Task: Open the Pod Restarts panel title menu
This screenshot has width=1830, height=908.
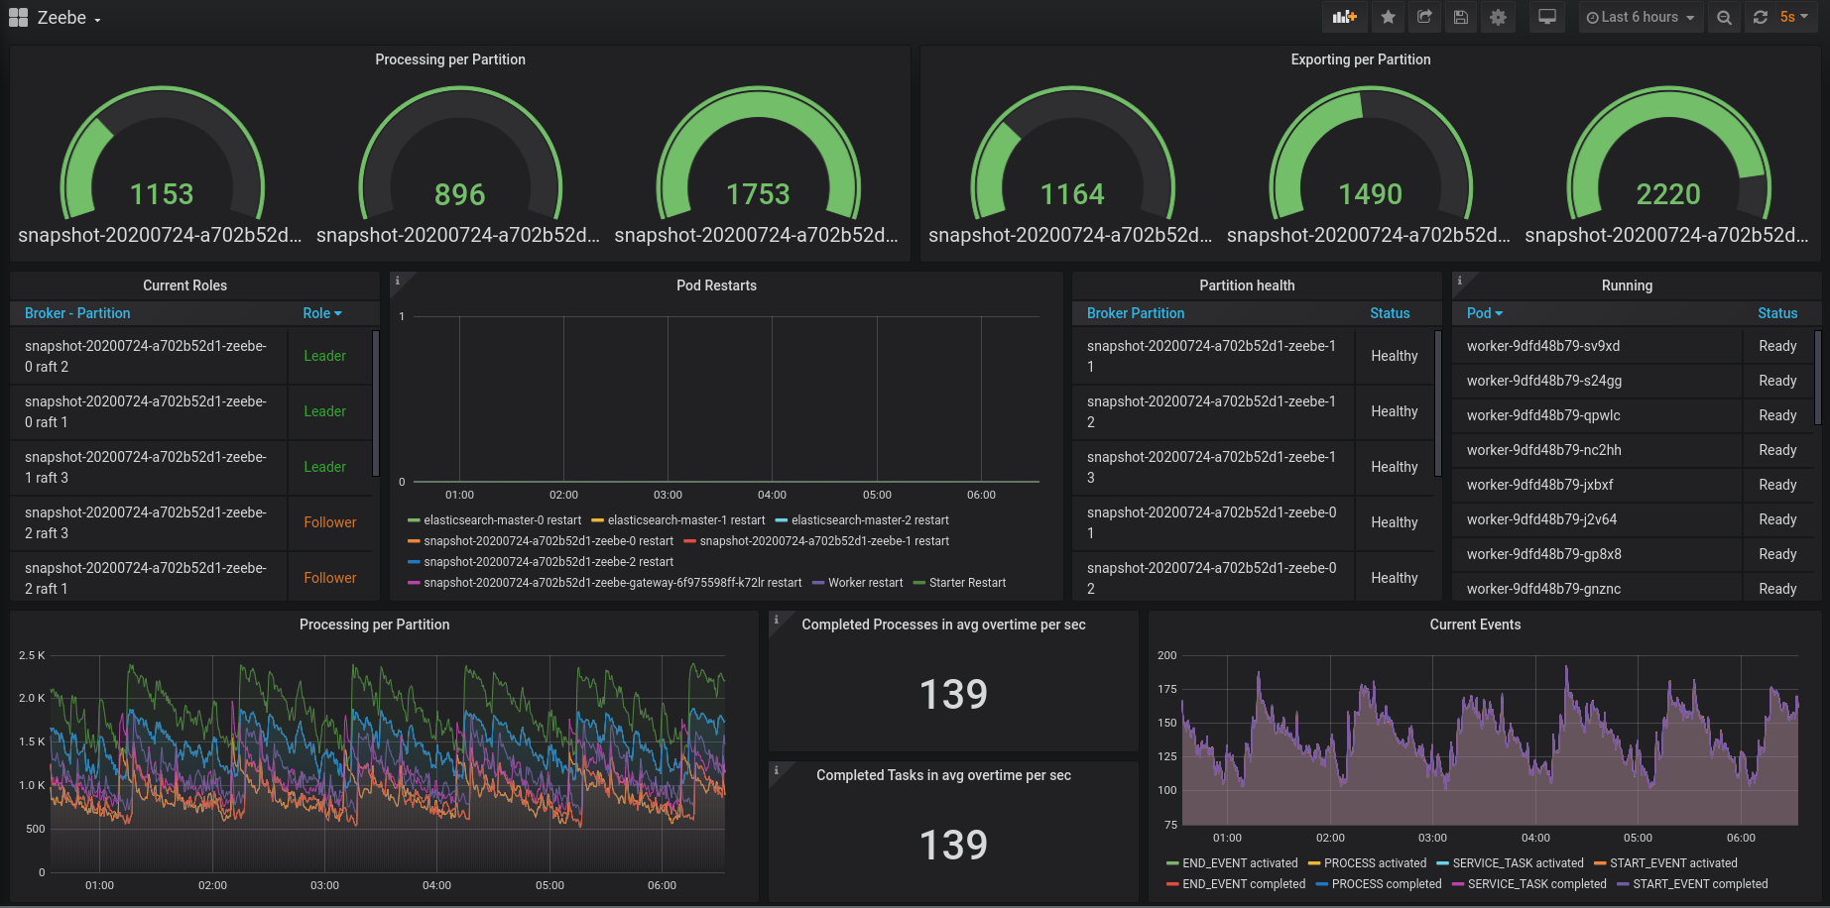Action: click(716, 285)
